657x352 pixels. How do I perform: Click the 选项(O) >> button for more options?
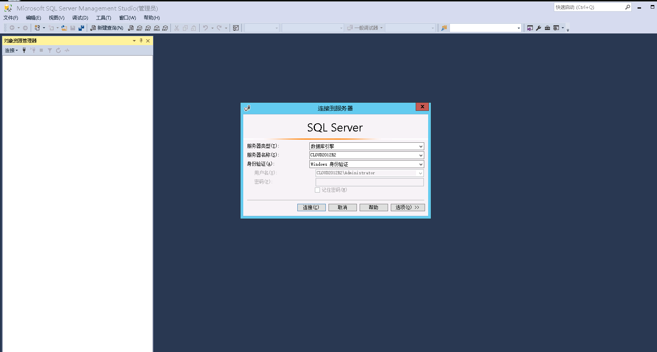click(408, 207)
